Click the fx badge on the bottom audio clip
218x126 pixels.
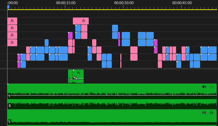211,113
